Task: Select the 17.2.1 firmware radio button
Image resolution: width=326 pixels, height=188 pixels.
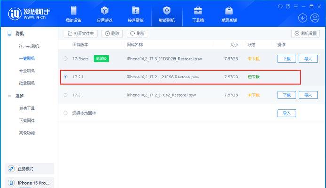Action: 65,77
